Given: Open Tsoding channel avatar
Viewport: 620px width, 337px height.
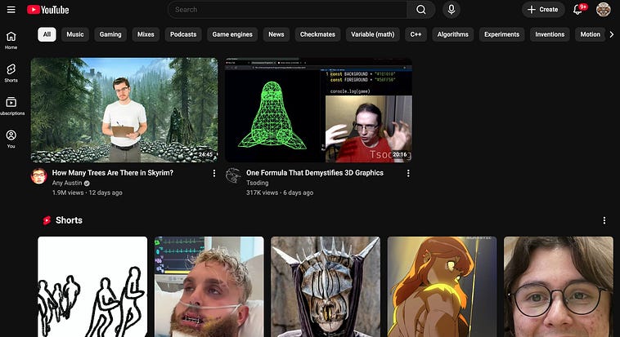Looking at the screenshot, I should [x=233, y=176].
